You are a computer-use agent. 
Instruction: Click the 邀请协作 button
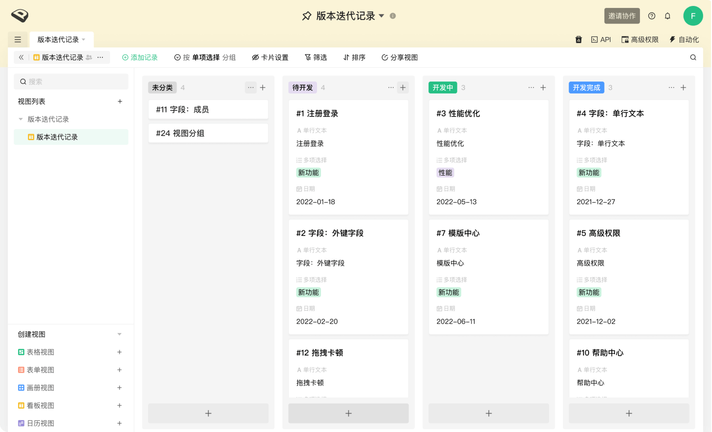pyautogui.click(x=621, y=16)
